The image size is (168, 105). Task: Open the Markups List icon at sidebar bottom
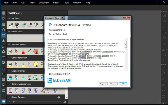point(4,101)
